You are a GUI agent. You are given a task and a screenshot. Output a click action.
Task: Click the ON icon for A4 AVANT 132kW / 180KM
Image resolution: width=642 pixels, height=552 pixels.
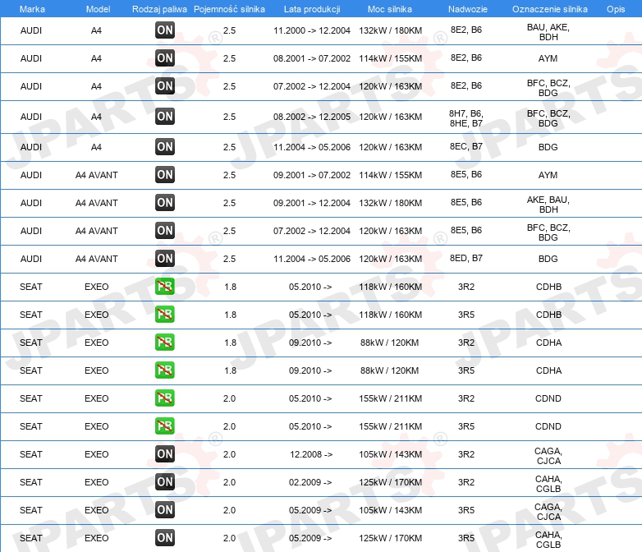pos(165,202)
